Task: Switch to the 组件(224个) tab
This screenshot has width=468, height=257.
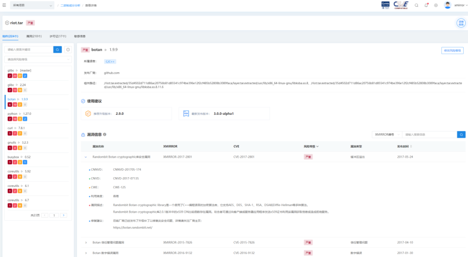Action: (x=10, y=36)
